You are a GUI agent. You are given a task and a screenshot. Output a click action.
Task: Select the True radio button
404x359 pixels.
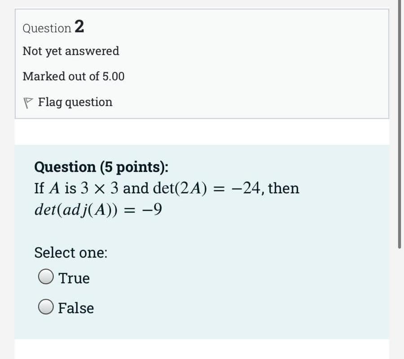(x=47, y=277)
